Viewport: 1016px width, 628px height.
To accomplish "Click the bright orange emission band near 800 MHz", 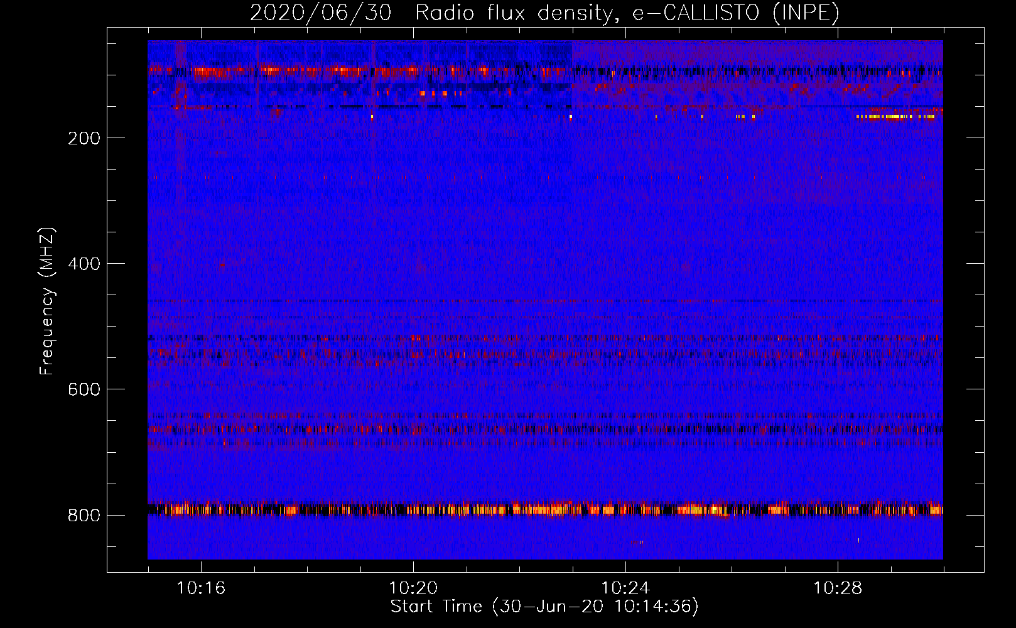I will point(545,509).
